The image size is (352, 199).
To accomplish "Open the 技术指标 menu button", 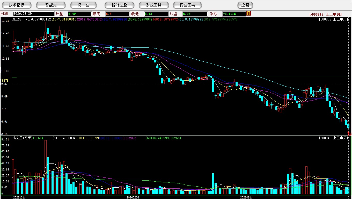I will 17,5.
